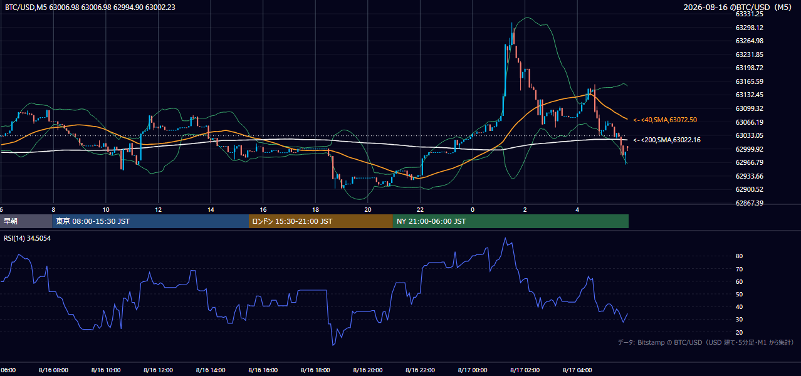The width and height of the screenshot is (801, 376).
Task: Click the RSI axis level 30
Action: tap(740, 319)
